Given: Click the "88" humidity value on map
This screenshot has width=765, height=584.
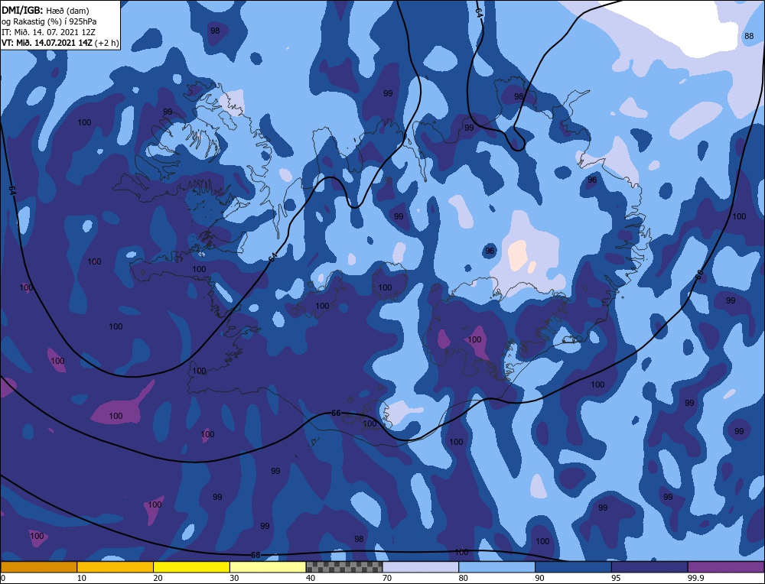Looking at the screenshot, I should point(749,36).
